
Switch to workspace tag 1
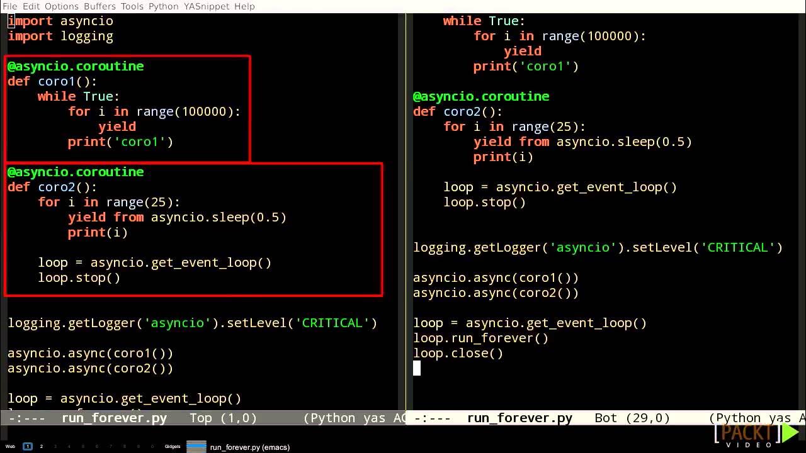click(x=28, y=447)
